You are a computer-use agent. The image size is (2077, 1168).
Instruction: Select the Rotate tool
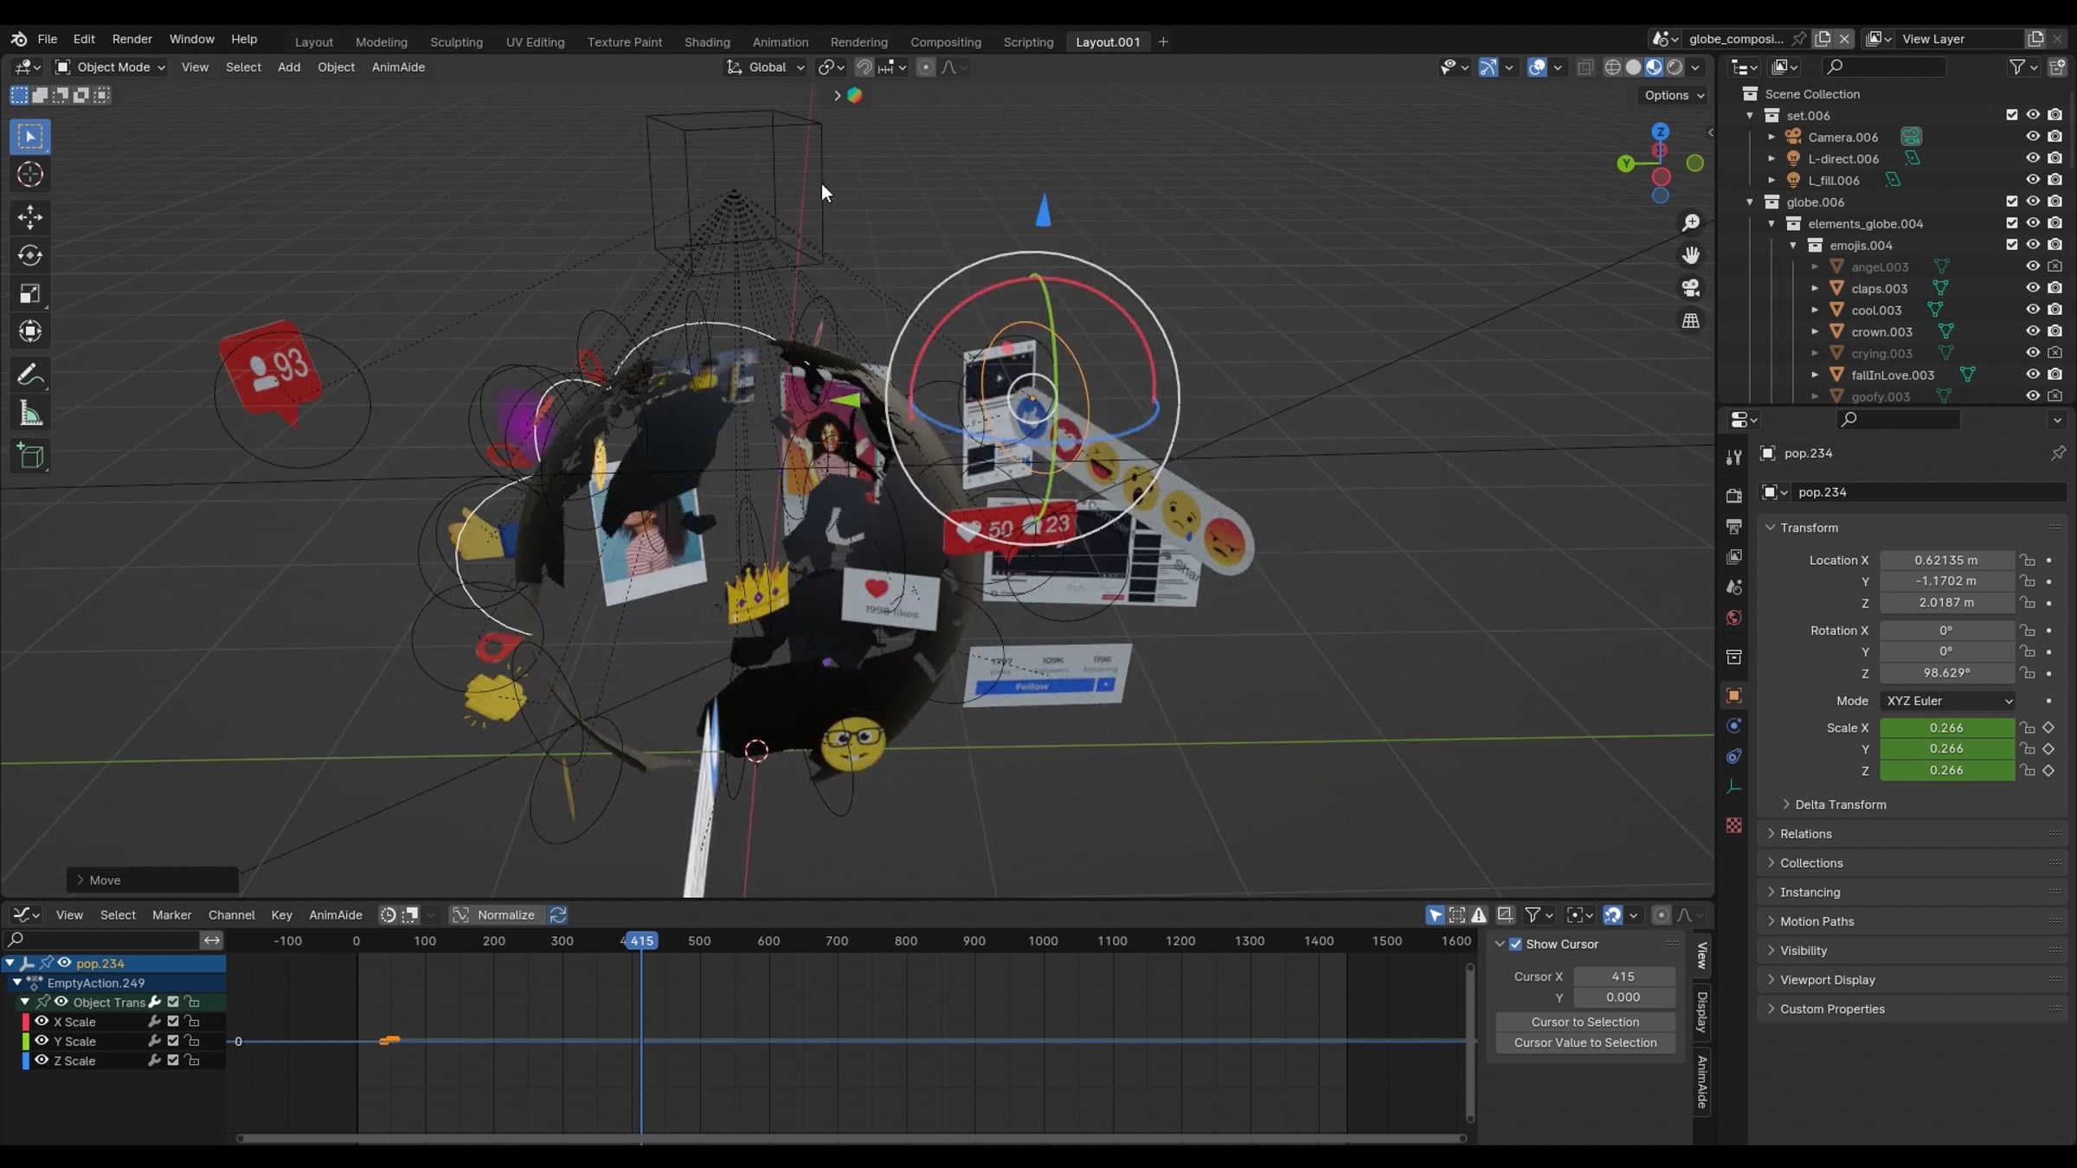(x=30, y=255)
